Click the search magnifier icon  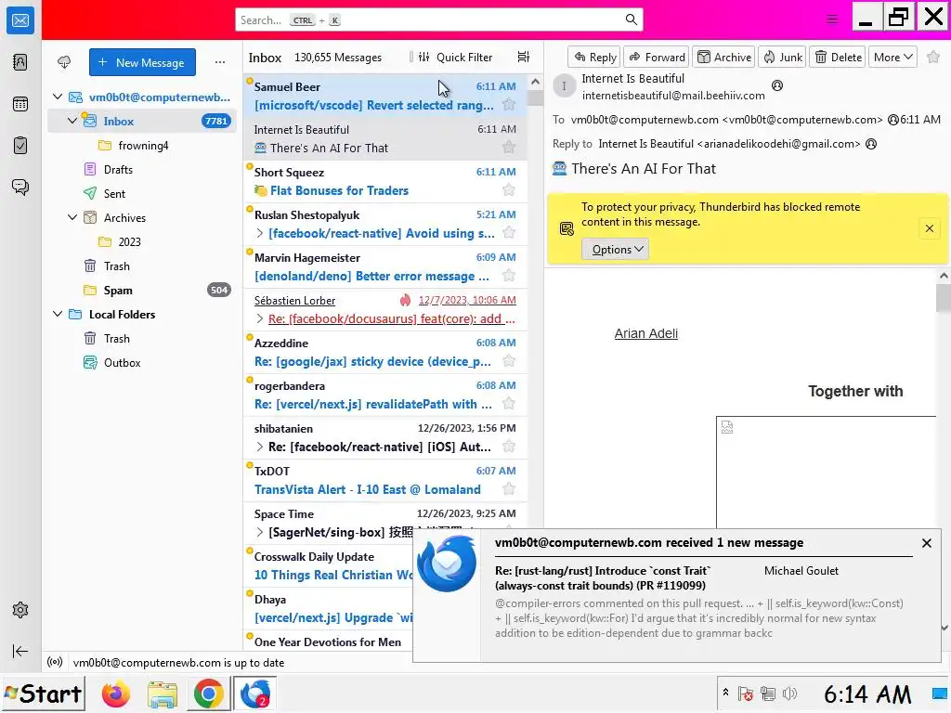tap(631, 20)
